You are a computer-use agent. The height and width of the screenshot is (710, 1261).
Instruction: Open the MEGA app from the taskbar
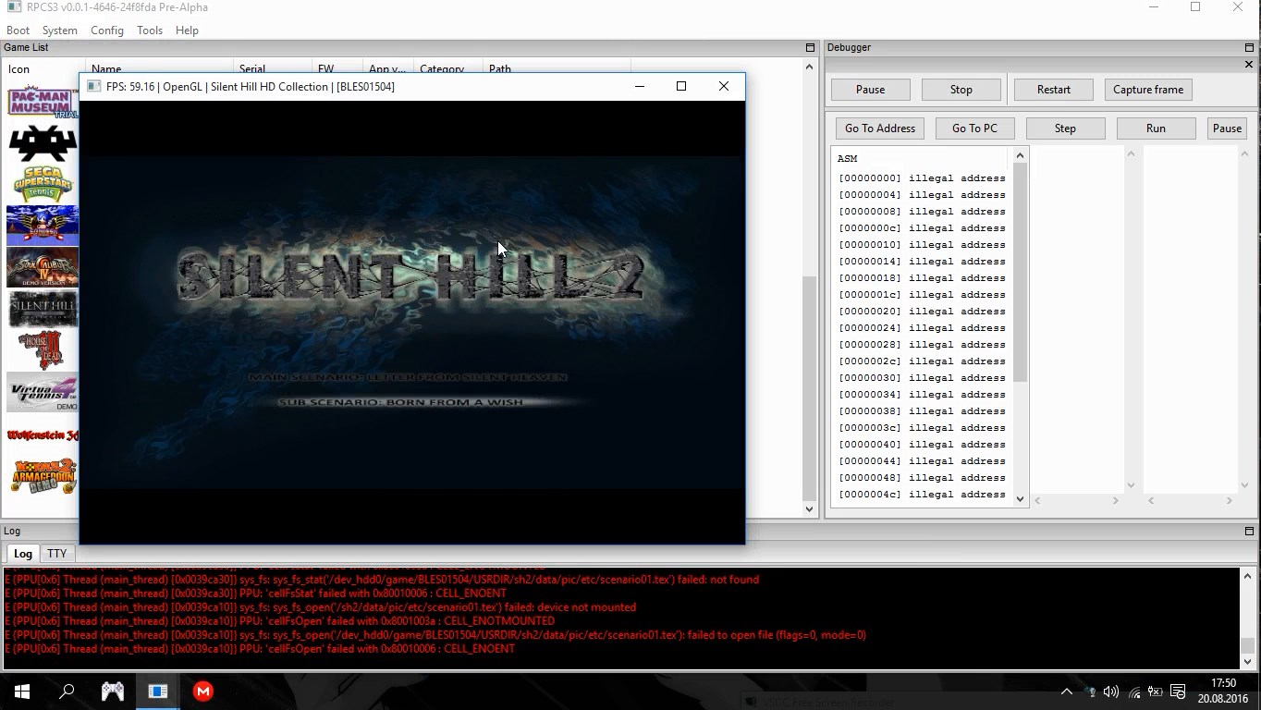[x=203, y=691]
